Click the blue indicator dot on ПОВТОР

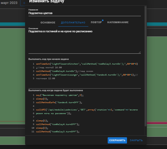[103, 20]
